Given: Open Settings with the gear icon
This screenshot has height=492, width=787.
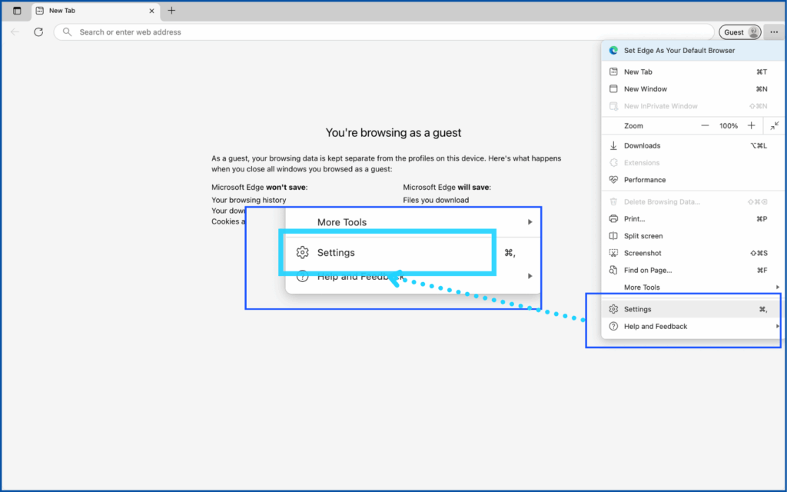Looking at the screenshot, I should tap(613, 309).
